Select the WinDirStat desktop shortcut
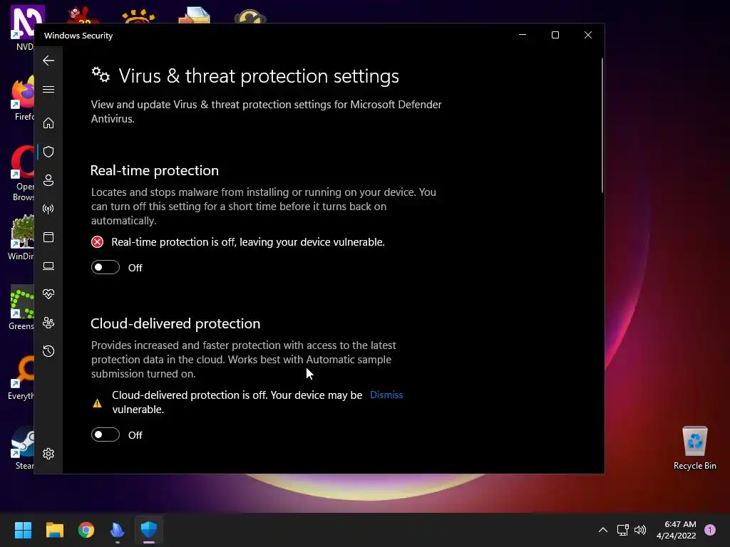Screen dimensions: 730x547 21,238
